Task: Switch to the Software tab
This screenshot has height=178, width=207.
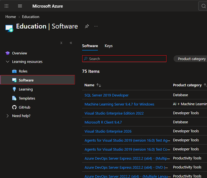Action: pyautogui.click(x=90, y=46)
